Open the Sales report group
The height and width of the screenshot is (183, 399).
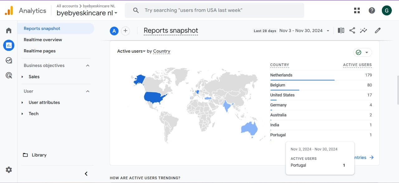[x=34, y=77]
